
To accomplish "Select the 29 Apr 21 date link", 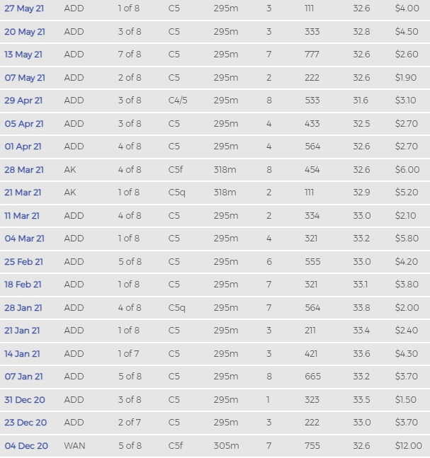I will tap(23, 101).
